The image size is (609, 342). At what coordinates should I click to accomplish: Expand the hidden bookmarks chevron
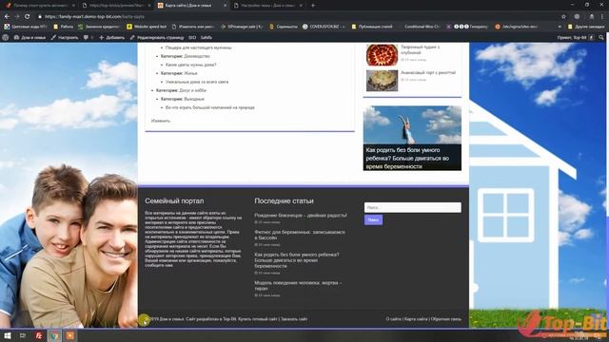(560, 27)
